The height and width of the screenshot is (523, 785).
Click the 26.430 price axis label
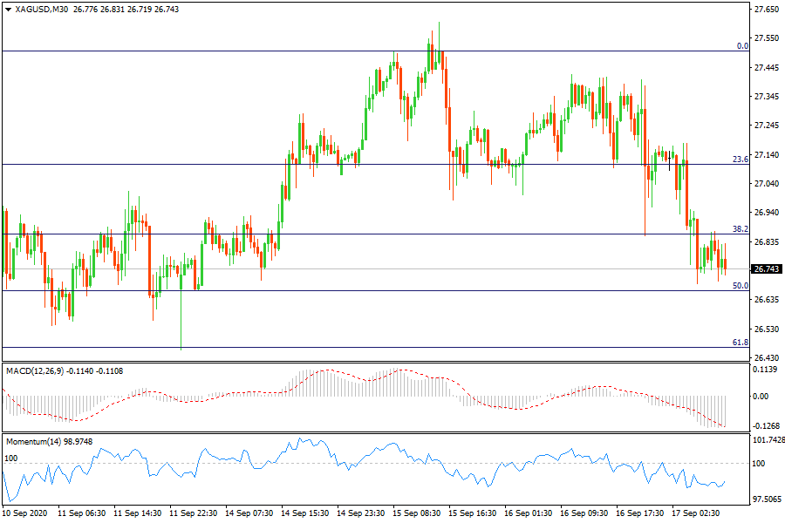[767, 357]
